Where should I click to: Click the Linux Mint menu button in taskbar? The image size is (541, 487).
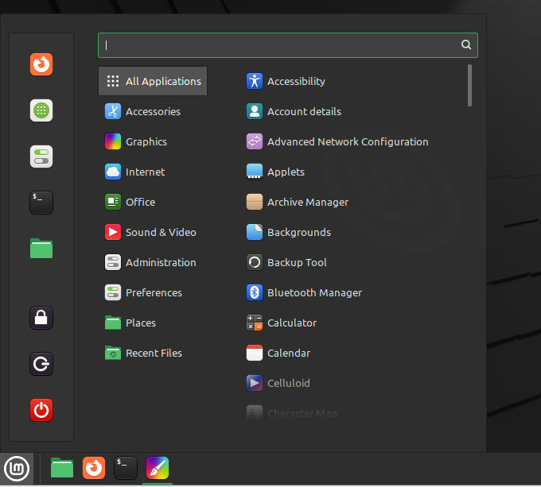(17, 468)
